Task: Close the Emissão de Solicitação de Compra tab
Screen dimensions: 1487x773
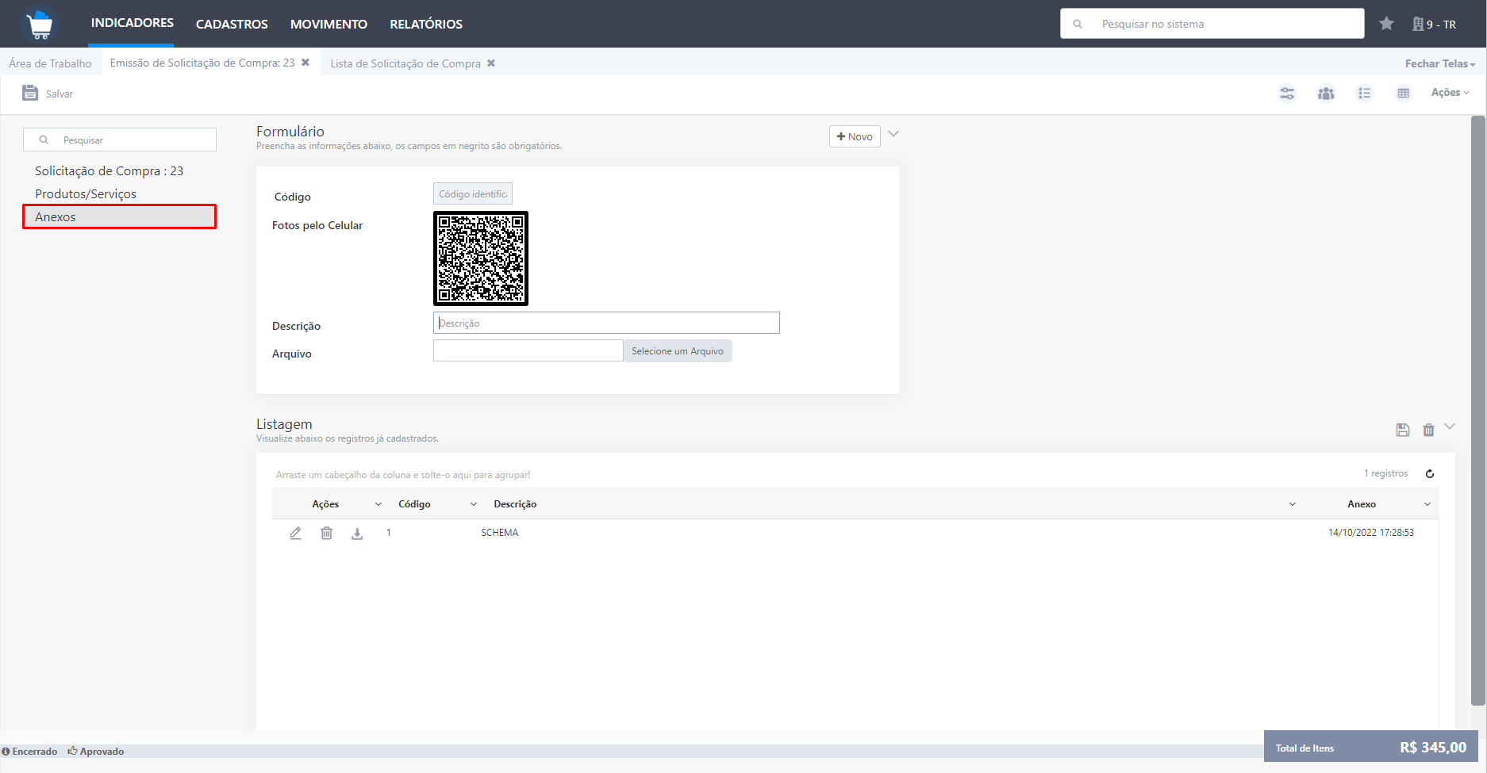Action: [305, 63]
